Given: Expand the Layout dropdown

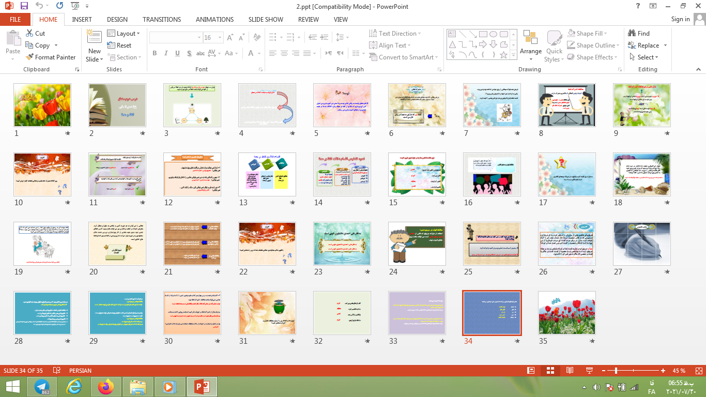Looking at the screenshot, I should coord(124,34).
